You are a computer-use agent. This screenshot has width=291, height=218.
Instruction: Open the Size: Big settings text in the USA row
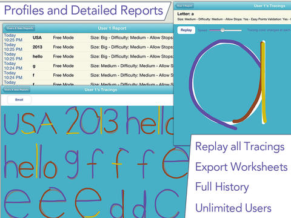click(x=132, y=38)
